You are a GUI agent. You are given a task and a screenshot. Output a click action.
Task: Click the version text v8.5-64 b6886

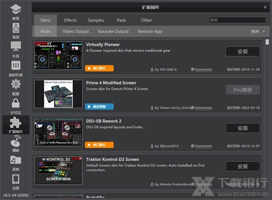point(16,195)
